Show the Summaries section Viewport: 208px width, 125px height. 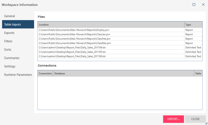click(x=12, y=58)
